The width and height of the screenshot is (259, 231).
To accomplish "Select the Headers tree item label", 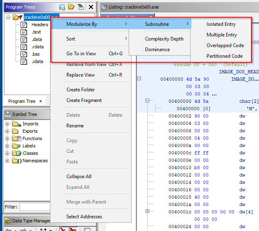I will tap(40, 25).
